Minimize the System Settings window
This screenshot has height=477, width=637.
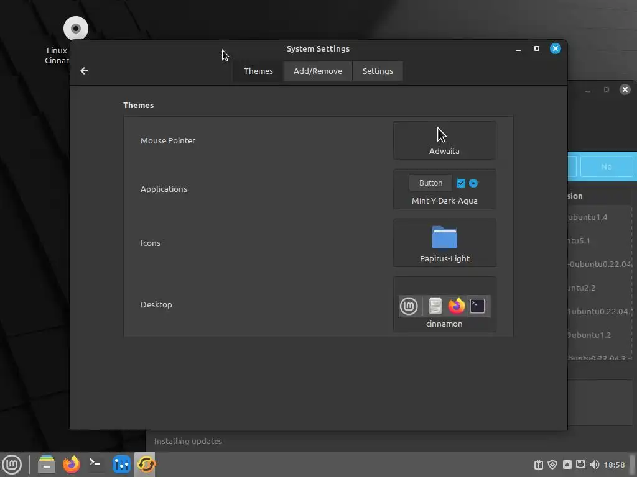point(518,48)
